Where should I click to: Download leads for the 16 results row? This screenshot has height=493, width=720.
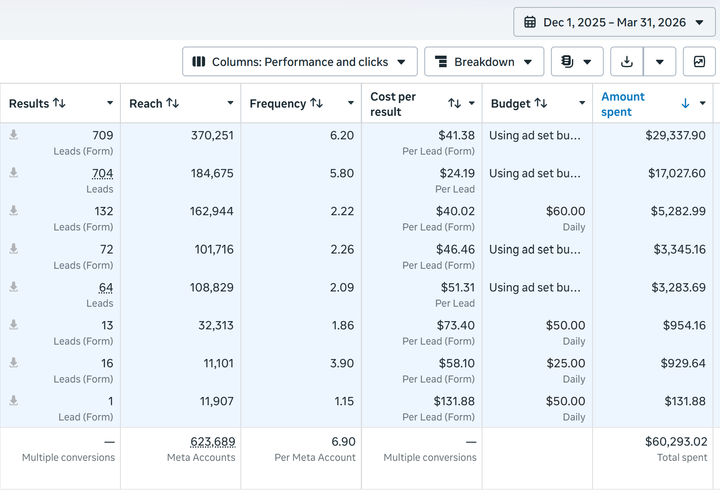(14, 363)
